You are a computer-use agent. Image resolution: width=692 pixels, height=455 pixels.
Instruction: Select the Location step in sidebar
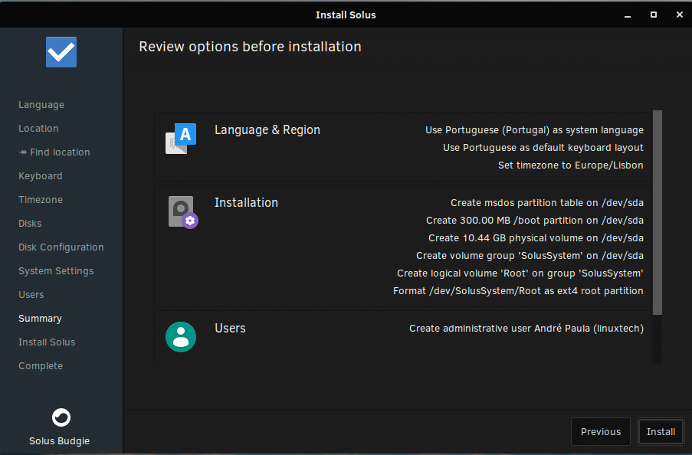[x=38, y=129]
